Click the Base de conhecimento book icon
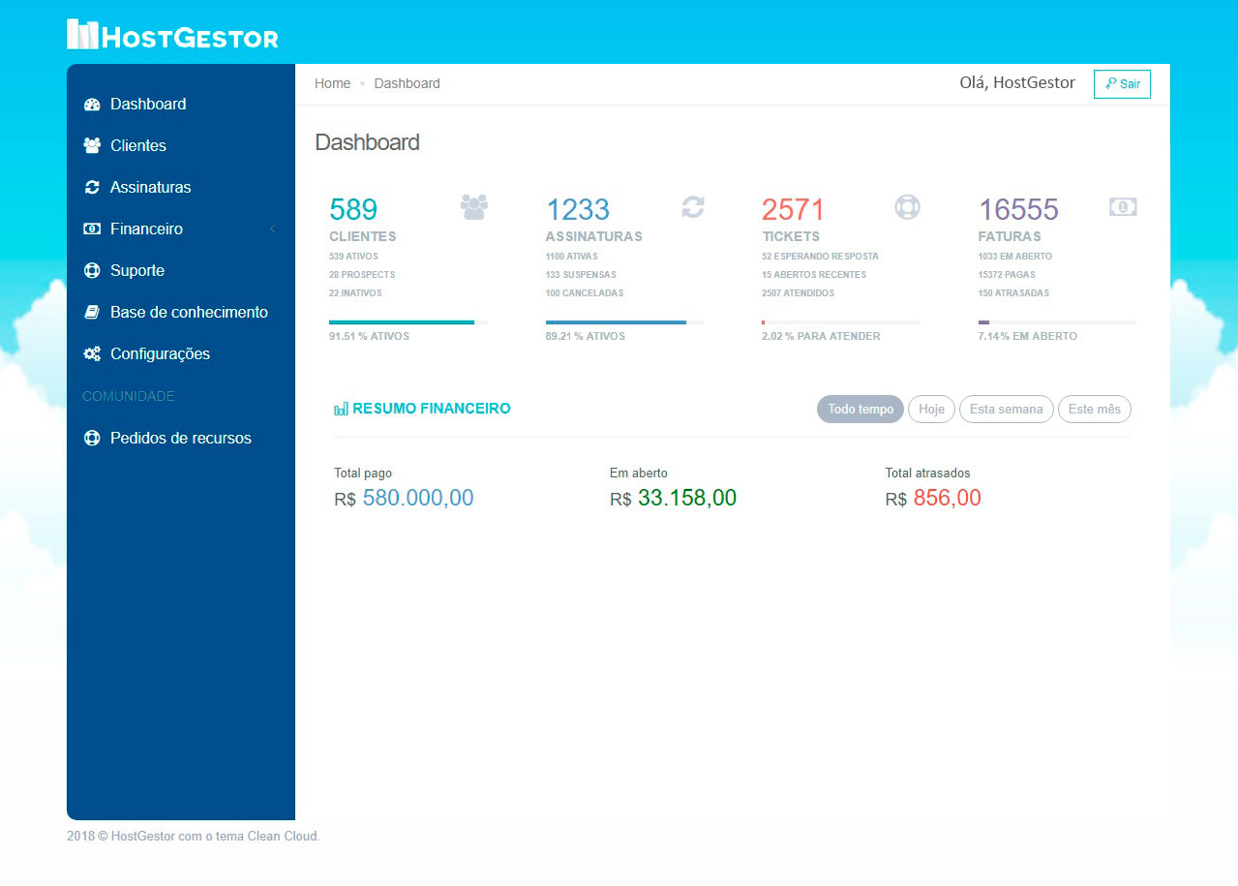 pyautogui.click(x=92, y=313)
